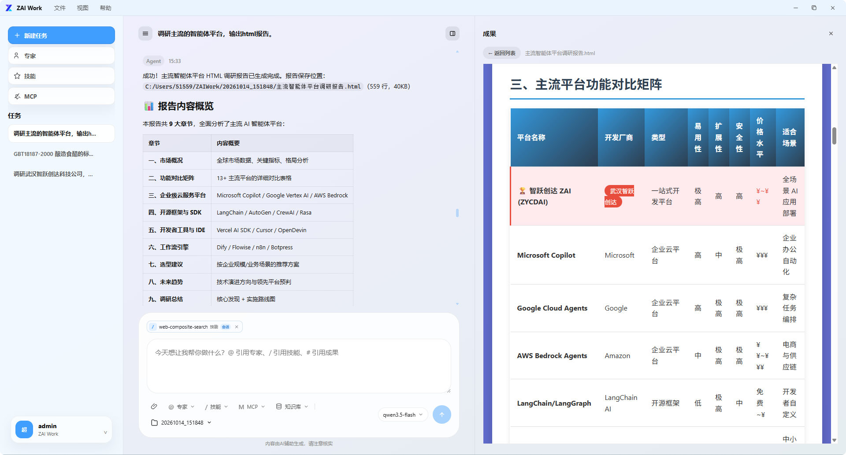Expand the 20261014_151848 folder dropdown chevron
This screenshot has height=455, width=846.
(x=209, y=422)
